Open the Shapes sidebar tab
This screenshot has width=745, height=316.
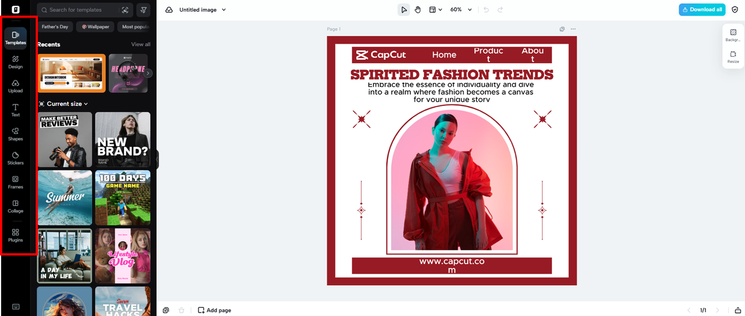tap(16, 134)
